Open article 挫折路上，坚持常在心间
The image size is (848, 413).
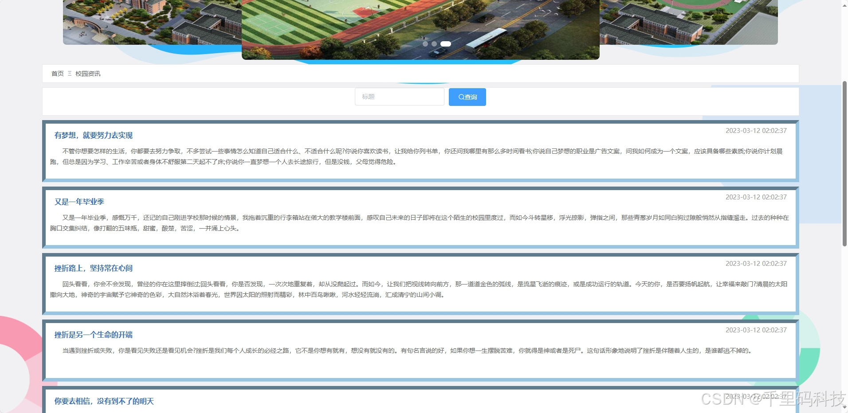(x=94, y=268)
